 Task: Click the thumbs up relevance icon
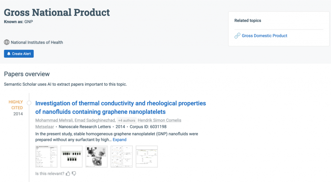click(68, 174)
